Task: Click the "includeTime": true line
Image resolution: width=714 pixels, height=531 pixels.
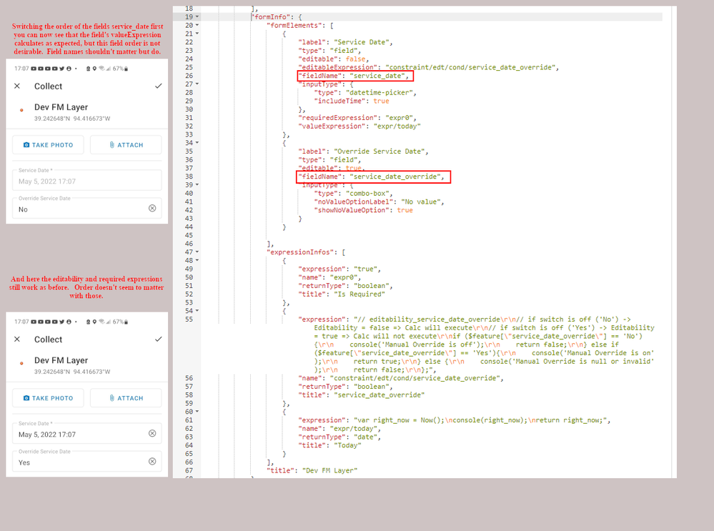Action: 352,101
